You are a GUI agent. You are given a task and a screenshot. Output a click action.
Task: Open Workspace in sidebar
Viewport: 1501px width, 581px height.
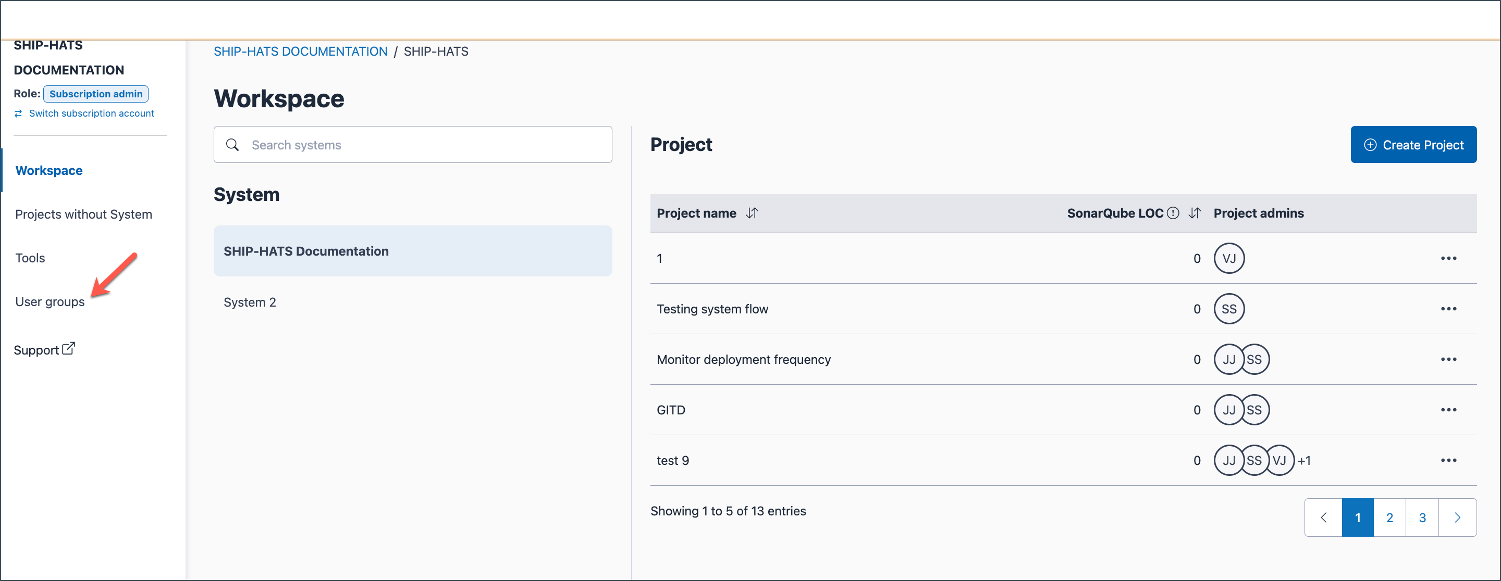[49, 171]
